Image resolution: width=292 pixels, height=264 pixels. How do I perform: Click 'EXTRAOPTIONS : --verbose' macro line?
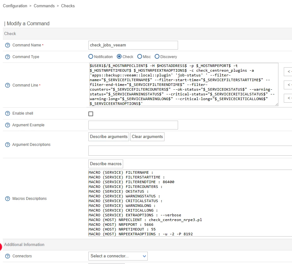135,215
